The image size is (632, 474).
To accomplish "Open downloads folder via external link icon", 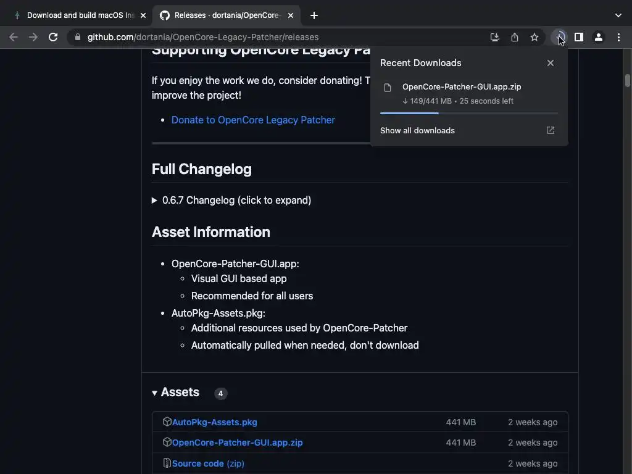I will coord(551,130).
